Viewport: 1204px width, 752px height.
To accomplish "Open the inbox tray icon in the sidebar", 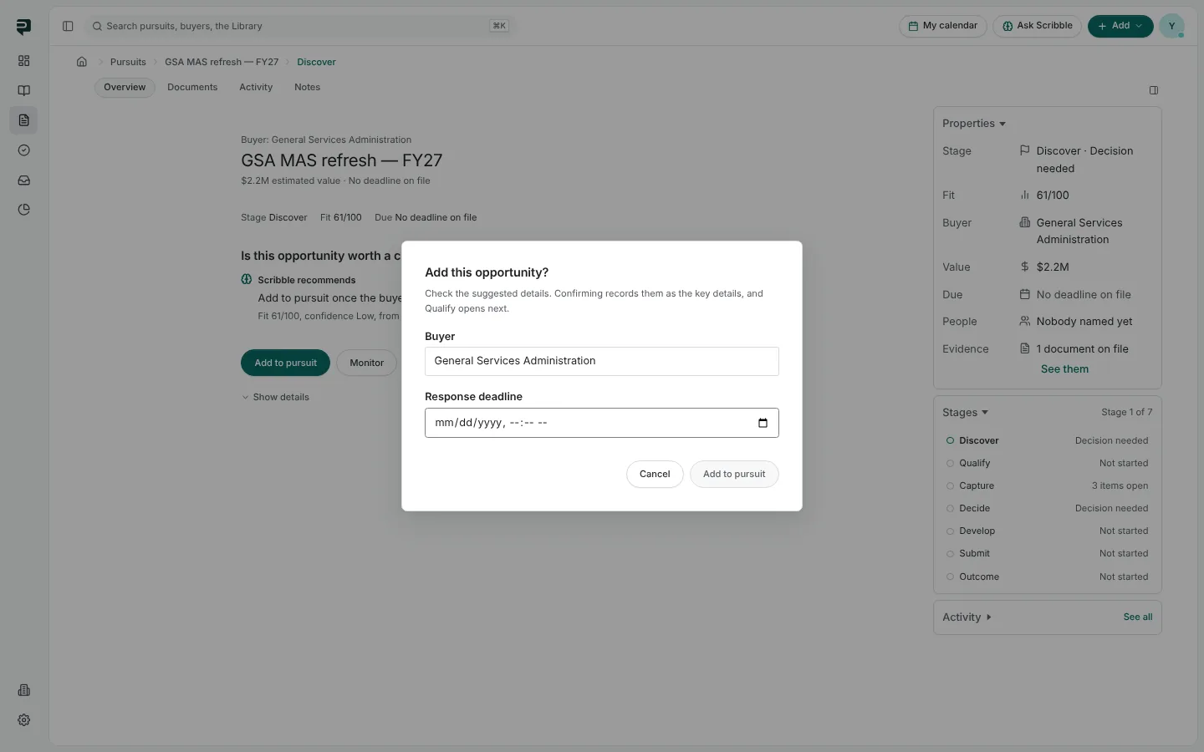I will [x=23, y=180].
